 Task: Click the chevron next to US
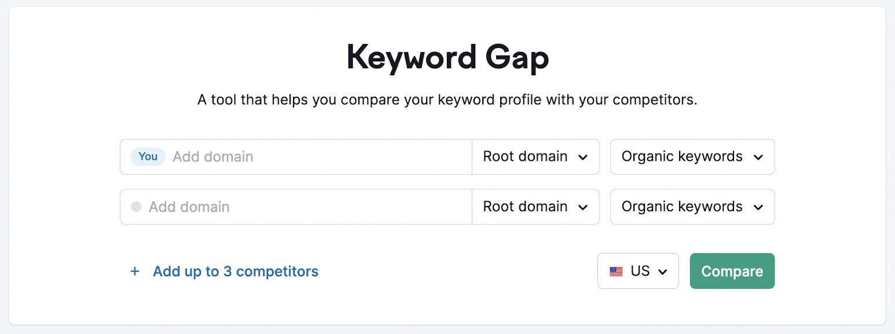663,271
